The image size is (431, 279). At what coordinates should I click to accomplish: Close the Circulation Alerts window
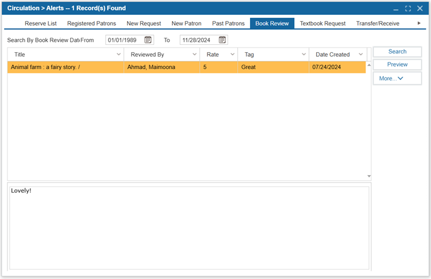tap(420, 8)
